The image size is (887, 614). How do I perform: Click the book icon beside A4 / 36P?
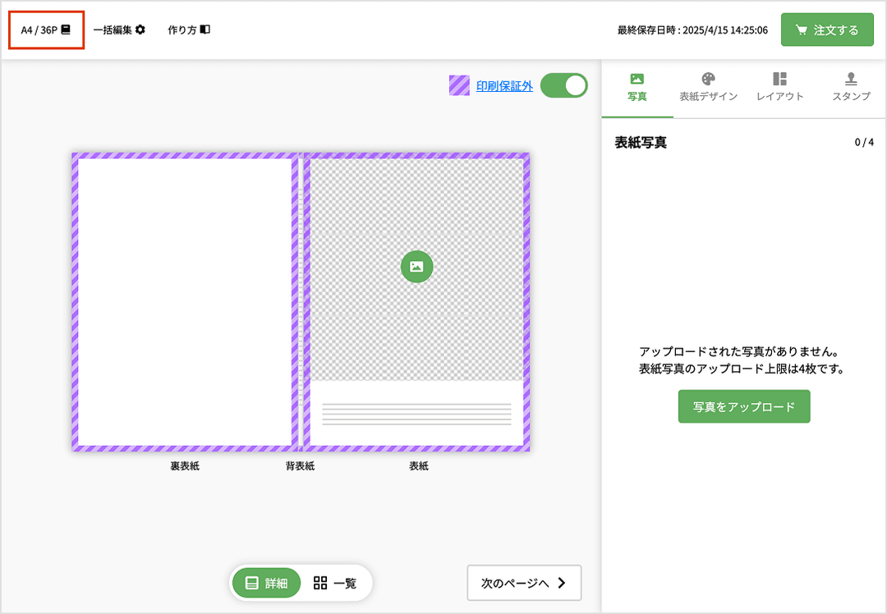tap(67, 30)
